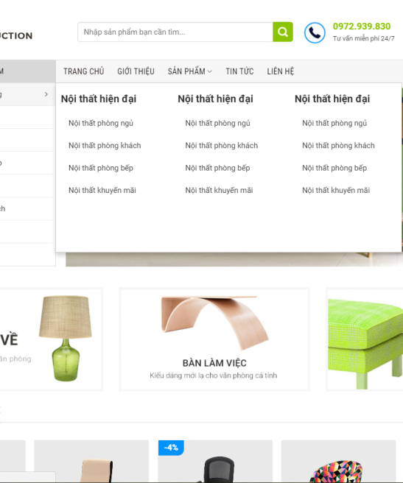This screenshot has width=403, height=483.
Task: Click the -4% discount badge
Action: click(171, 448)
